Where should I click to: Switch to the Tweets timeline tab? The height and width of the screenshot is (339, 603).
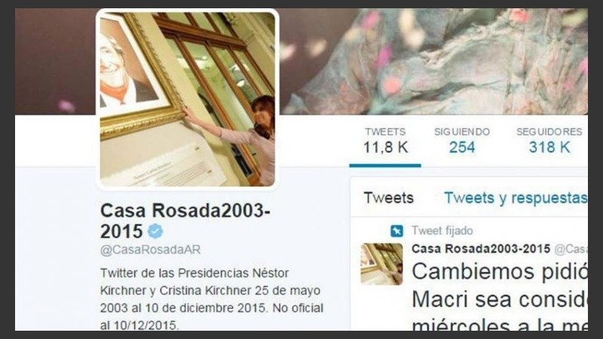(388, 198)
